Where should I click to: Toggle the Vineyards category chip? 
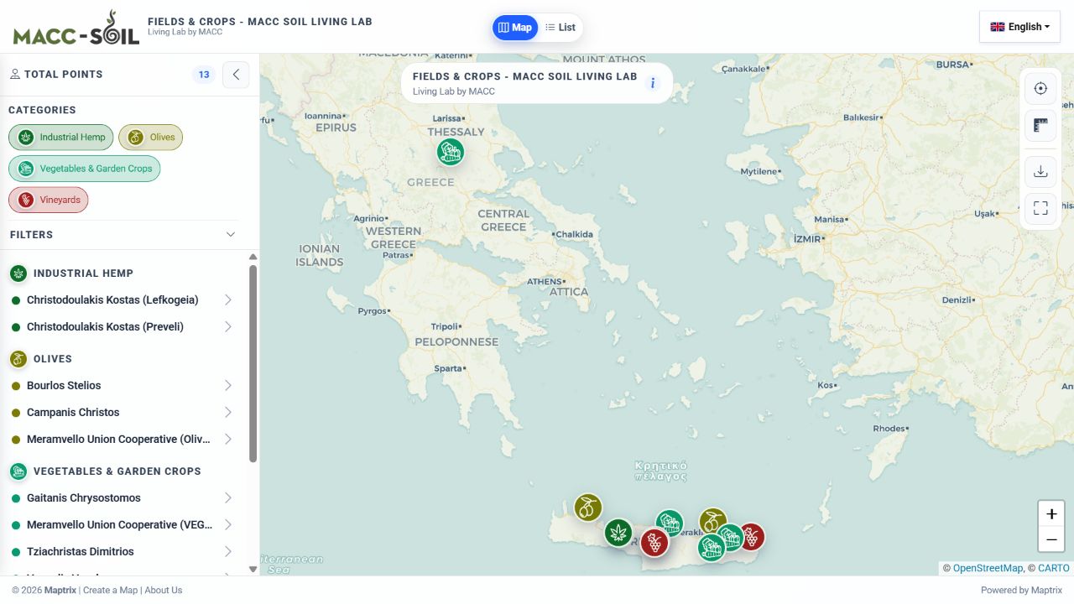pos(48,200)
